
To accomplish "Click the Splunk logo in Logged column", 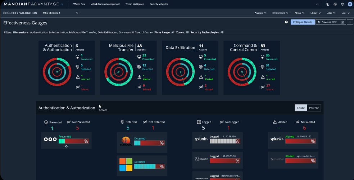I will (x=201, y=139).
